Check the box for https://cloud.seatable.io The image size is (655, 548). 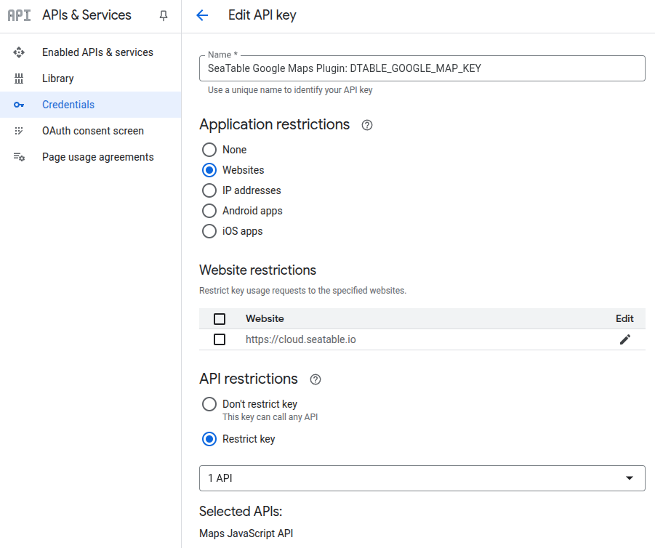coord(220,339)
